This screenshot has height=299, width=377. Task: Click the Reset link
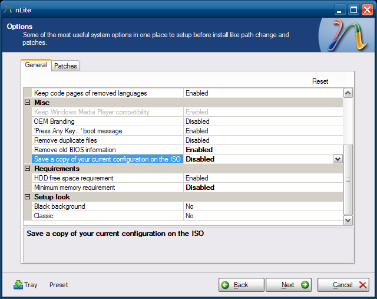(320, 81)
